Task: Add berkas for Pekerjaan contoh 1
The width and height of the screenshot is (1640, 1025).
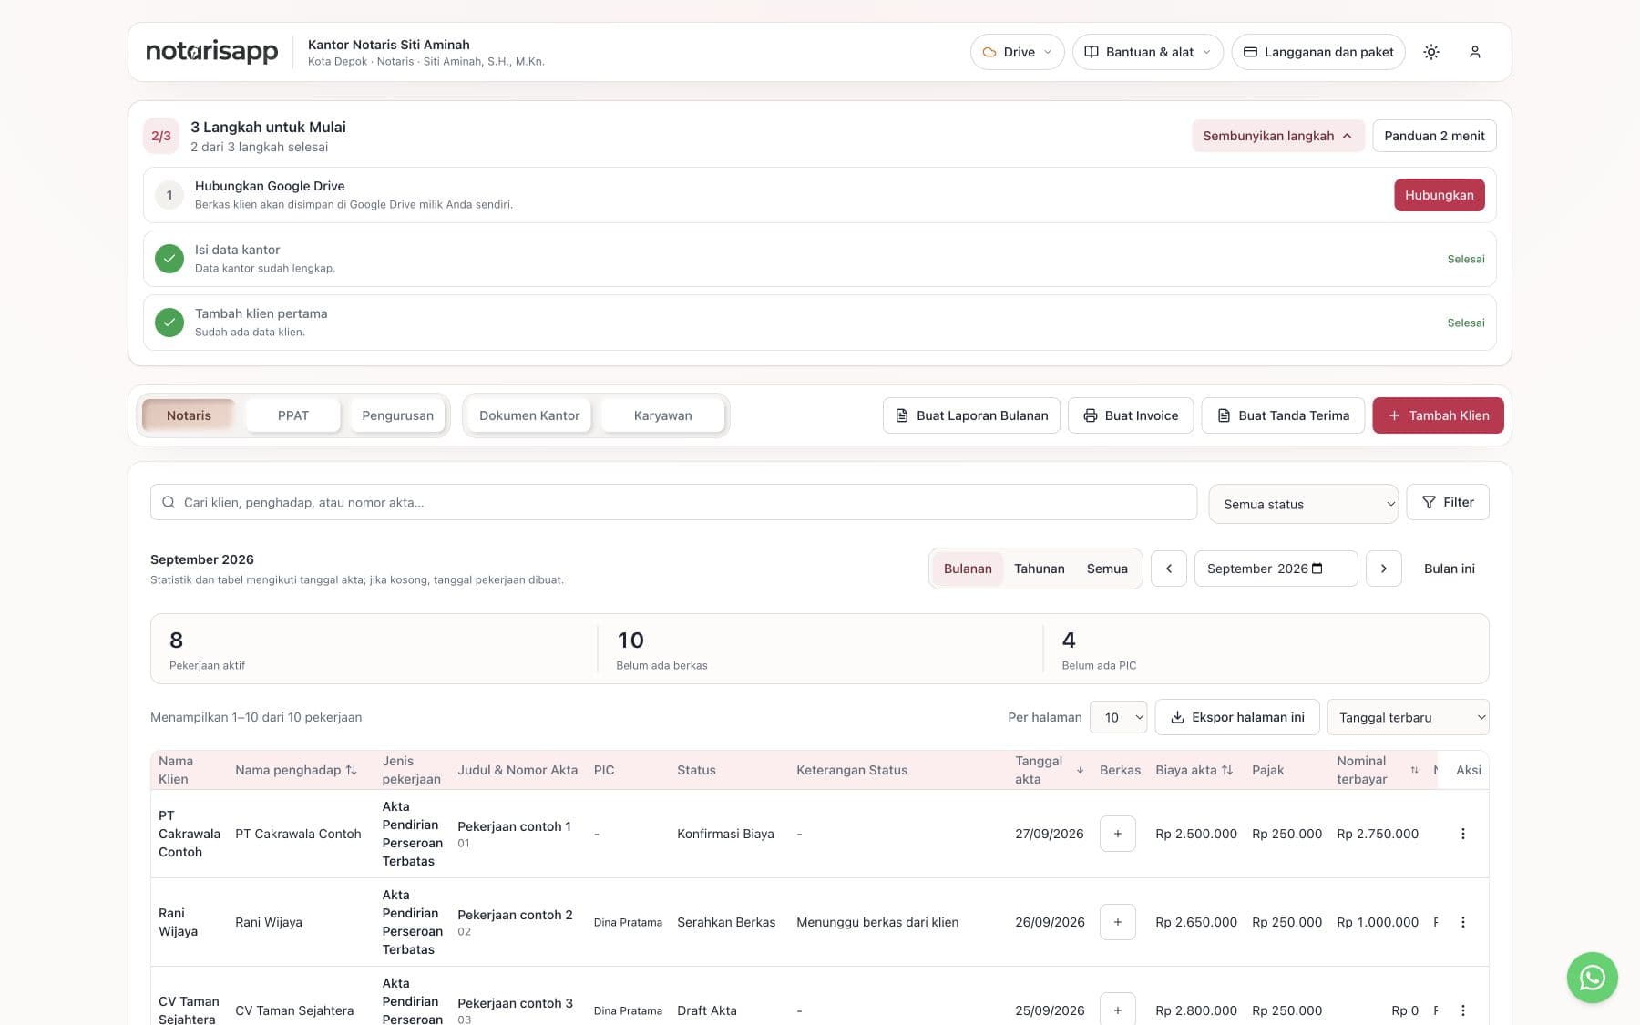Action: [1117, 834]
